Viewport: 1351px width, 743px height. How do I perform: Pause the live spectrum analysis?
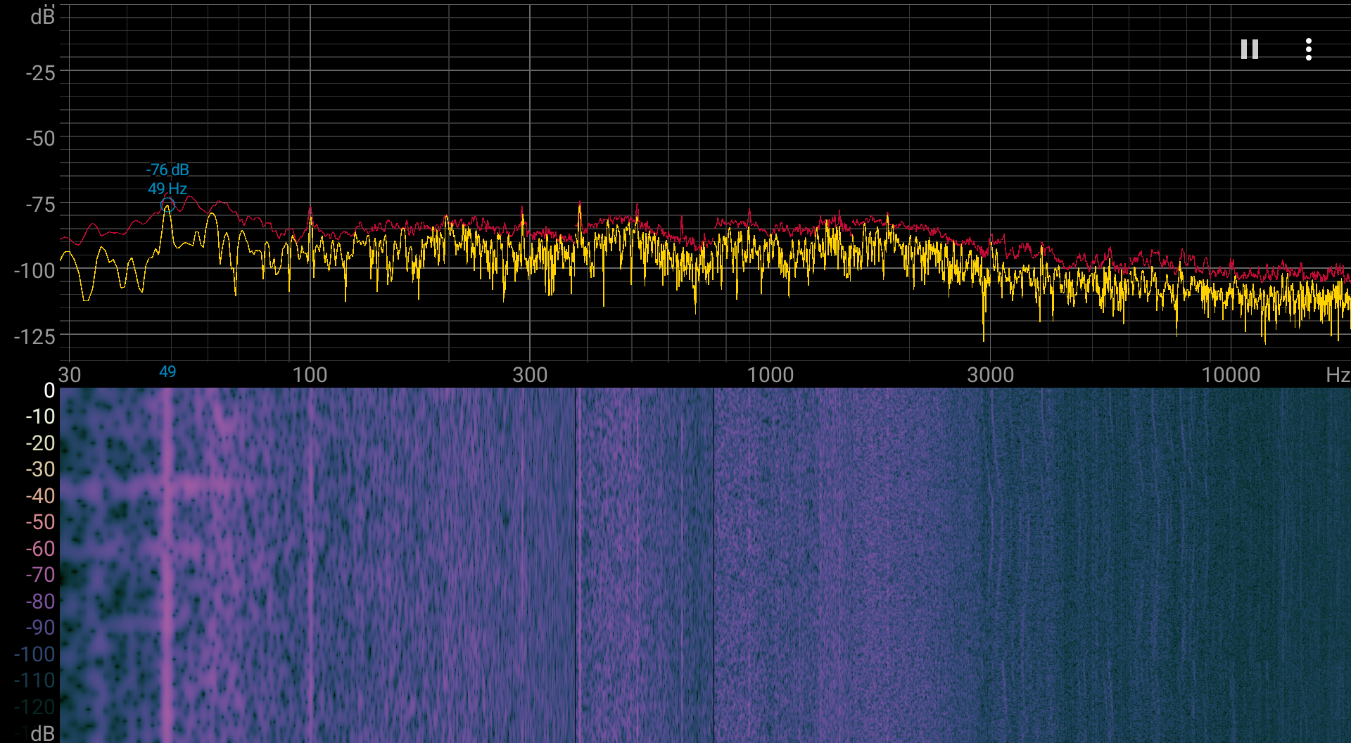click(1250, 49)
